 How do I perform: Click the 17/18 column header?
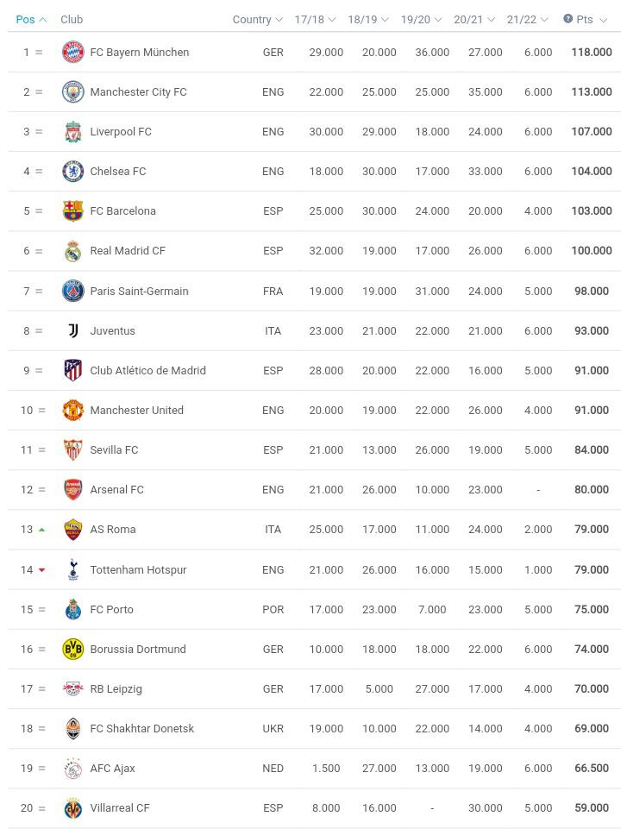pos(312,18)
